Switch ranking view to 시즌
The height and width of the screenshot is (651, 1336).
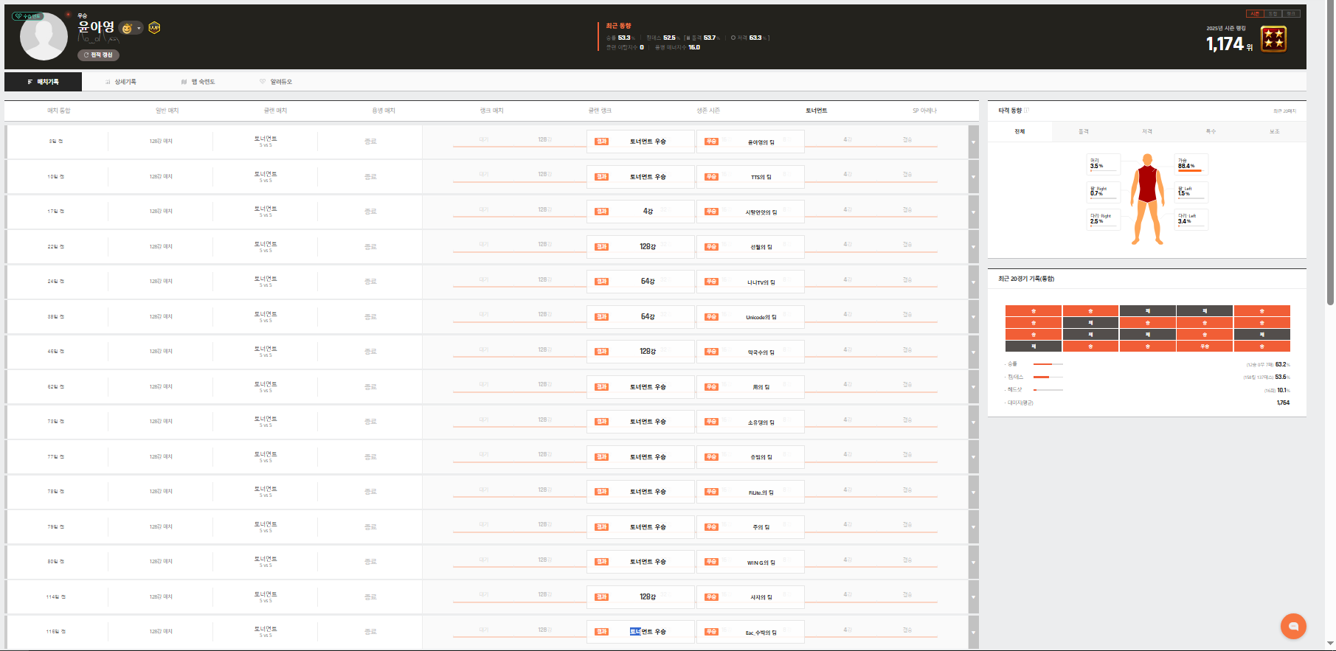(x=1254, y=14)
